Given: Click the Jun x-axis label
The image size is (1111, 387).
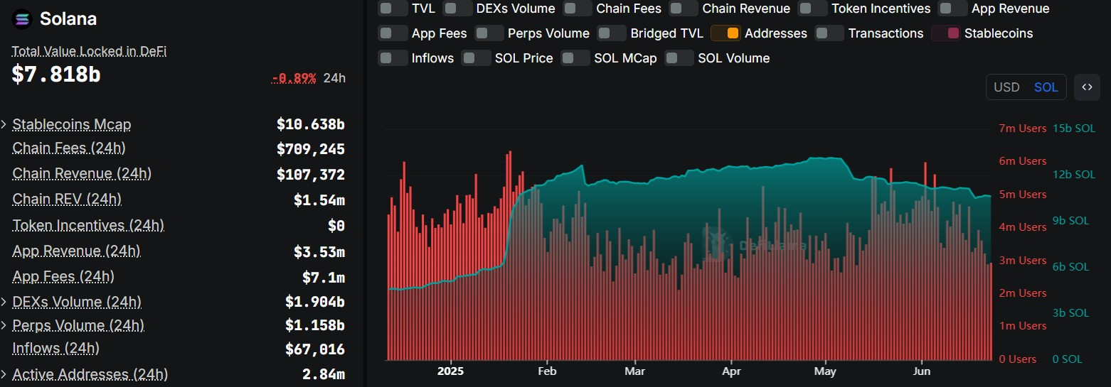Looking at the screenshot, I should [922, 371].
